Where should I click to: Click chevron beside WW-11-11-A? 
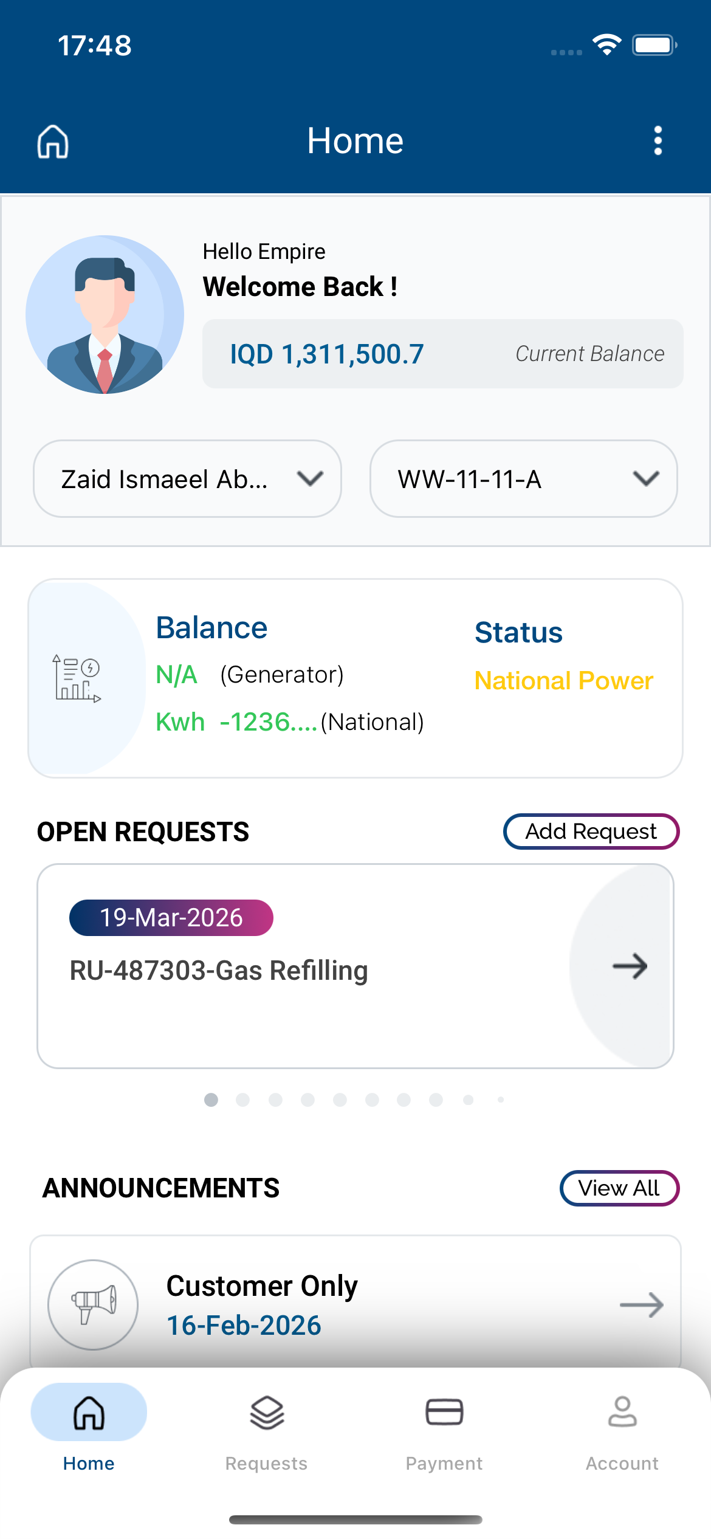646,479
